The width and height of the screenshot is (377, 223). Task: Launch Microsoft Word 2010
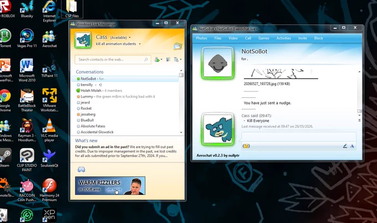[x=27, y=70]
